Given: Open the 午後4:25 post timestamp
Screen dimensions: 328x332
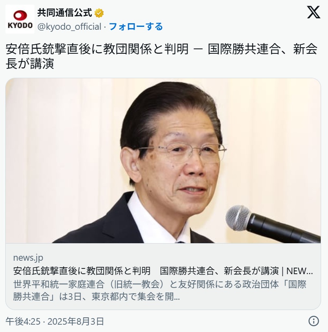Looking at the screenshot, I should pos(23,321).
